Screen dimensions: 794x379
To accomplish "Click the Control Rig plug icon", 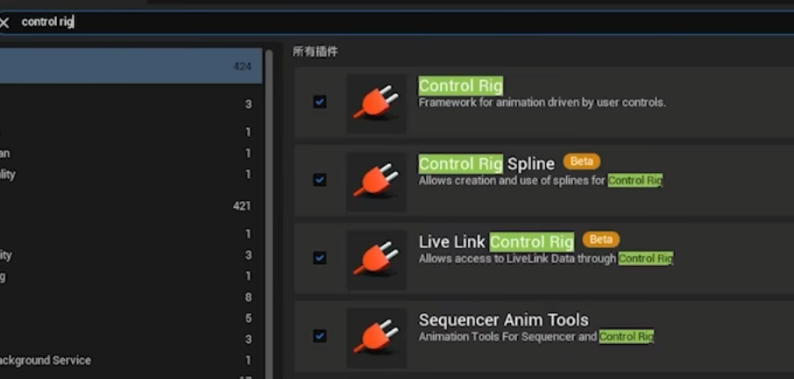I will (x=376, y=104).
